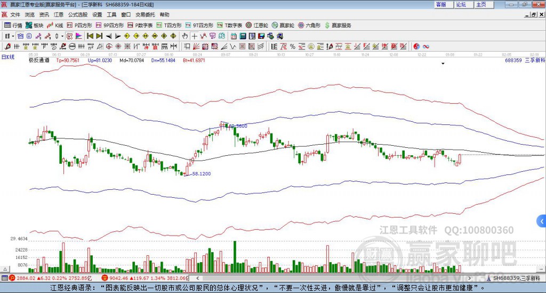This screenshot has width=546, height=293.
Task: Open the calendar icon in toolbar
Action: coord(234,36)
